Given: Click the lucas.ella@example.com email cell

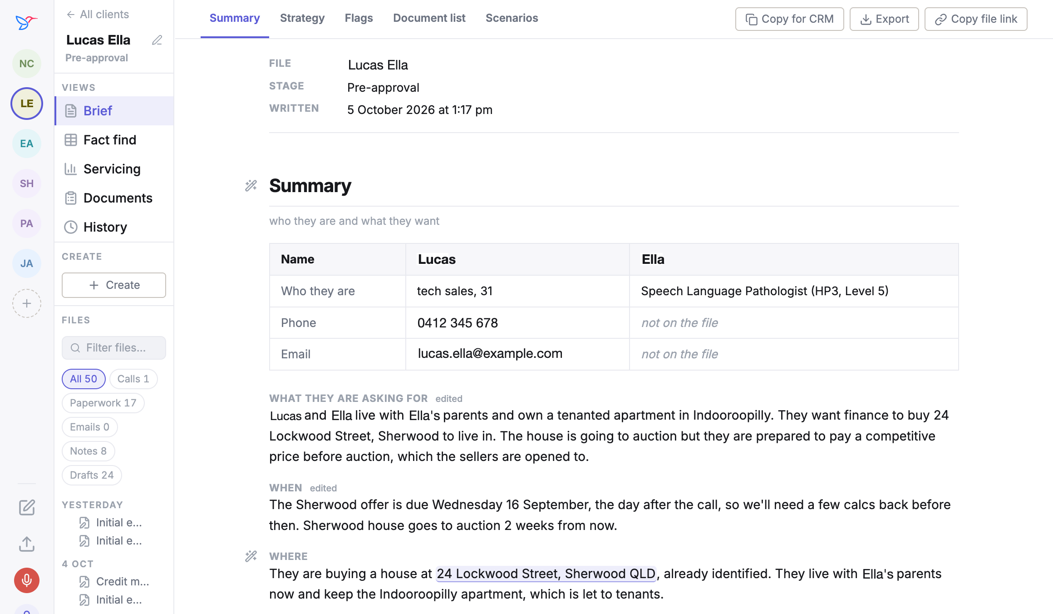Looking at the screenshot, I should coord(517,354).
